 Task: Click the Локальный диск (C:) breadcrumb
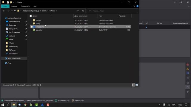tap(31, 11)
